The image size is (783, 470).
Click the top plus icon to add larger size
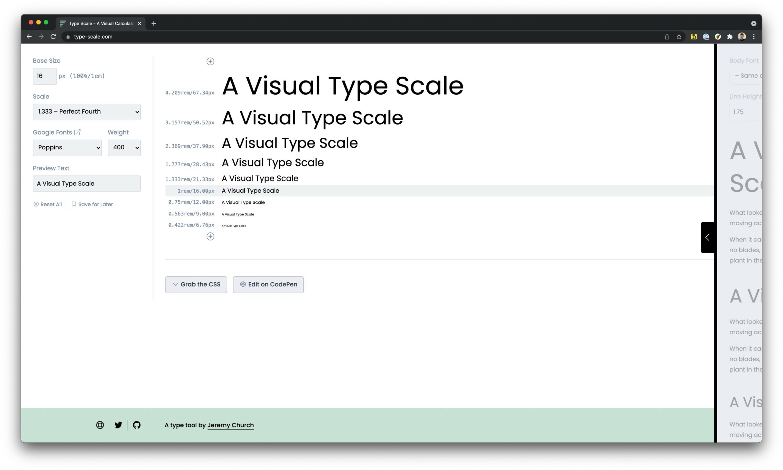(210, 61)
